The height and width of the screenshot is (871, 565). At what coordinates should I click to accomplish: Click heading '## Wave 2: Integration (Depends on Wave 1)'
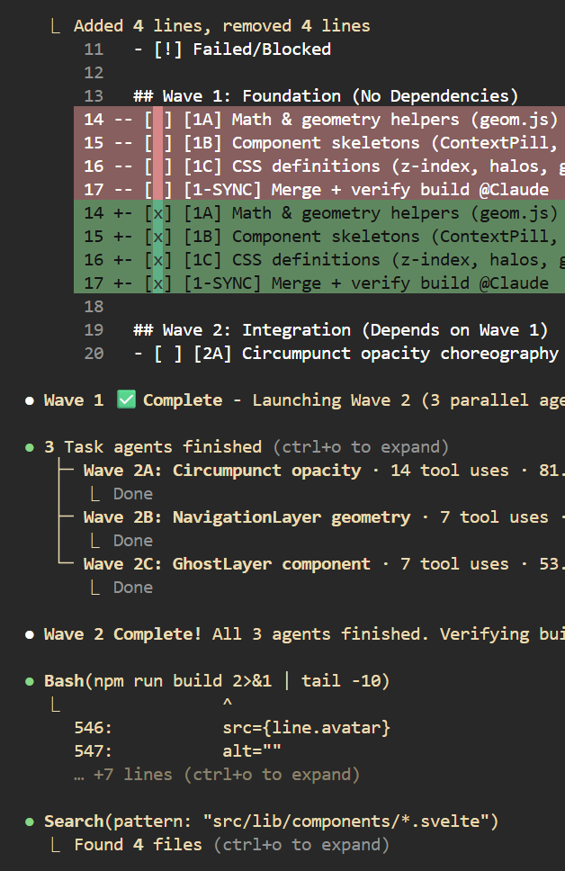[x=341, y=330]
